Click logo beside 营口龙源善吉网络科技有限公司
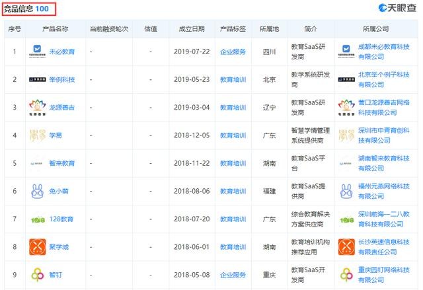The height and width of the screenshot is (290, 423). coord(346,107)
